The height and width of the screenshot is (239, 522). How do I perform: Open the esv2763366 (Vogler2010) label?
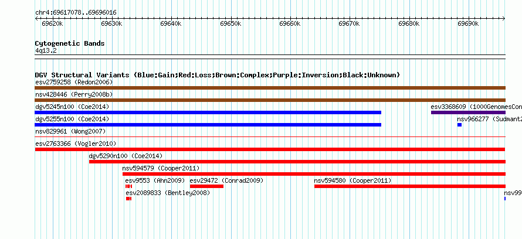(76, 144)
